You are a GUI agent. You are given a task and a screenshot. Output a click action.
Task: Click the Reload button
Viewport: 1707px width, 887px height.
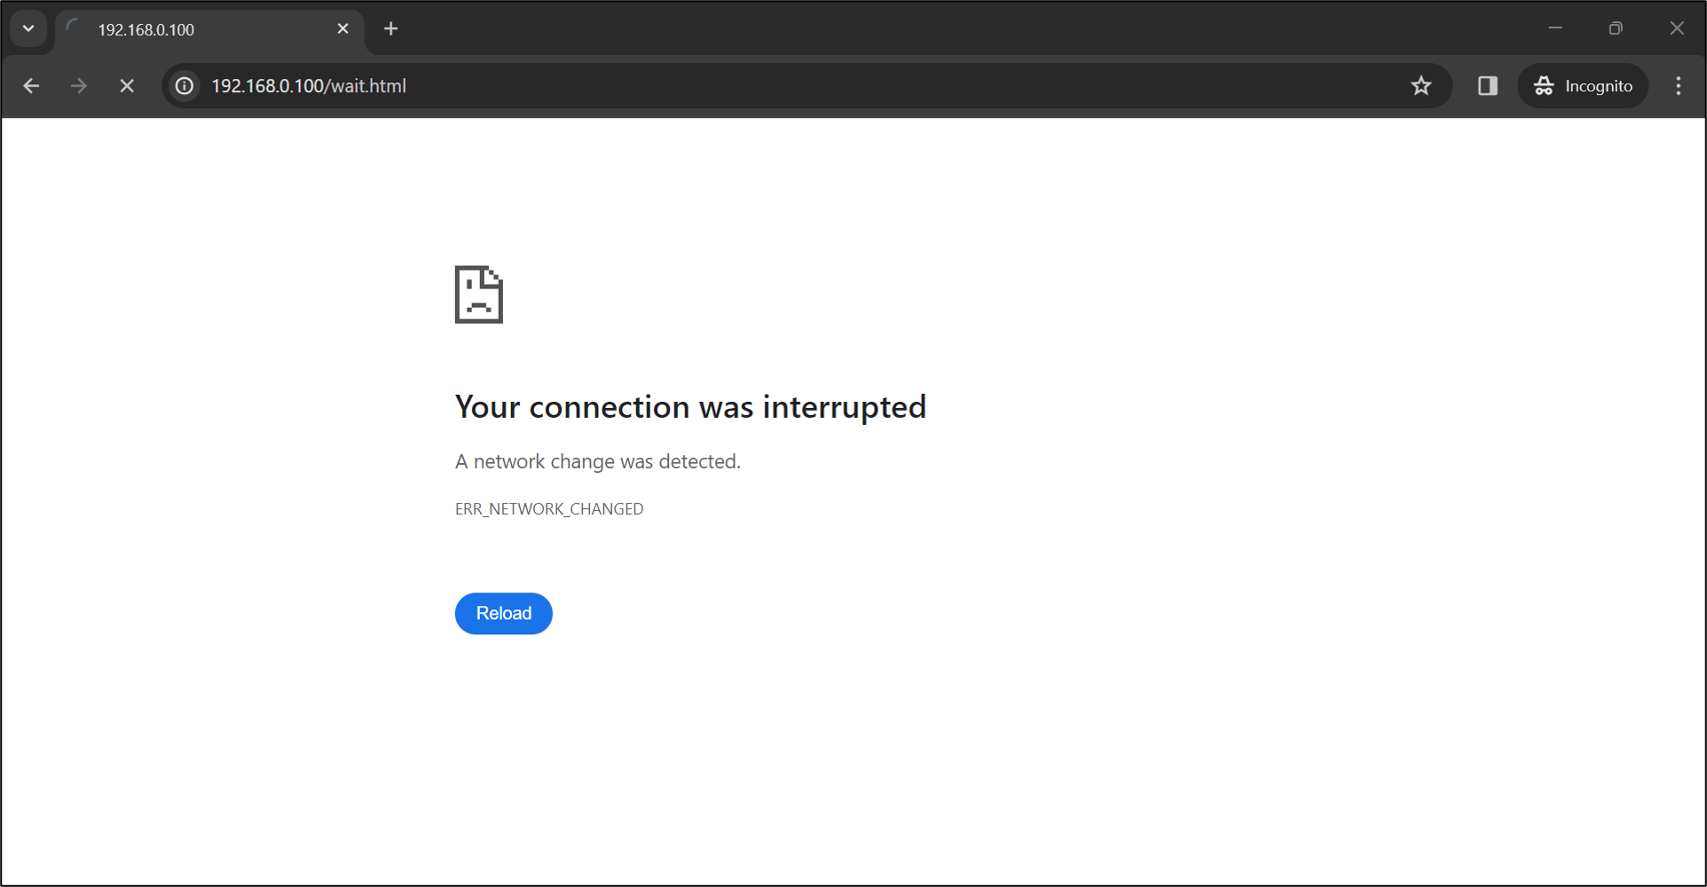click(504, 613)
